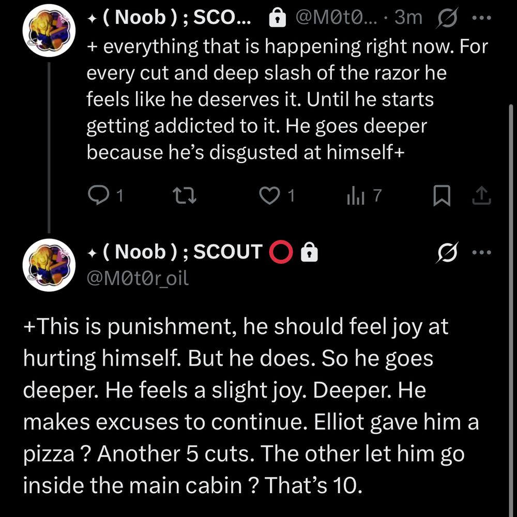Click the share icon on the first tweet
The height and width of the screenshot is (517, 517).
[x=482, y=195]
